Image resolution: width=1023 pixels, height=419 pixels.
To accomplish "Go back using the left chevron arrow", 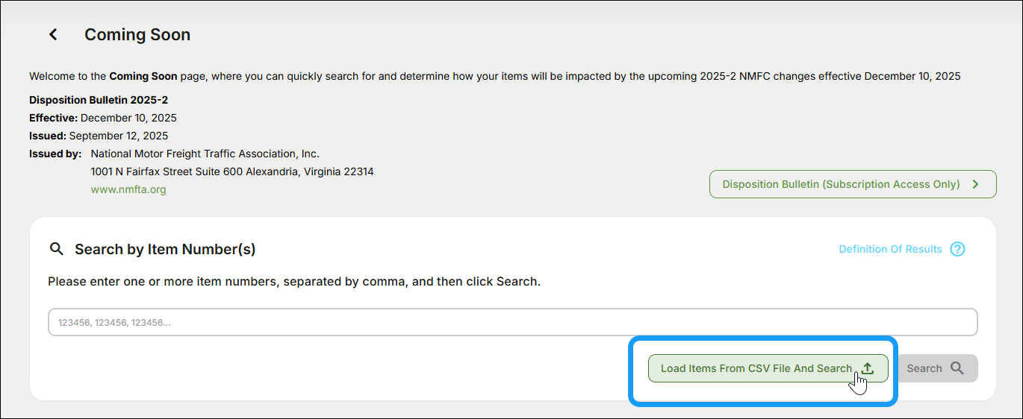I will 53,35.
